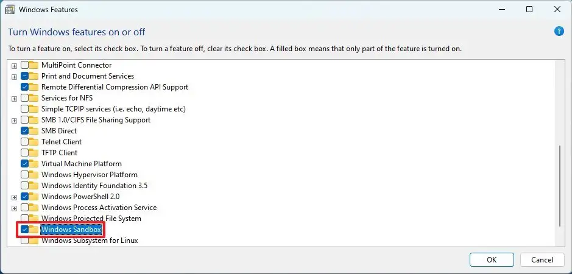Enable the Windows Subsystem for Linux checkbox
572x274 pixels.
[x=24, y=241]
